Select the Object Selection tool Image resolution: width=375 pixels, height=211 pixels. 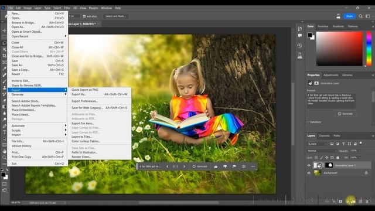[4, 49]
